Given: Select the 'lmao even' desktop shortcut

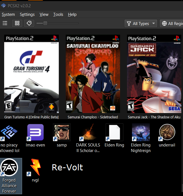Looking at the screenshot, I should tap(35, 136).
